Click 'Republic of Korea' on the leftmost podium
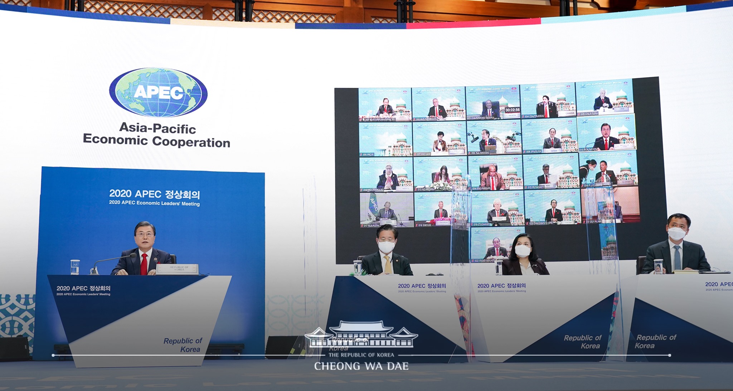The width and height of the screenshot is (733, 391). 183,345
